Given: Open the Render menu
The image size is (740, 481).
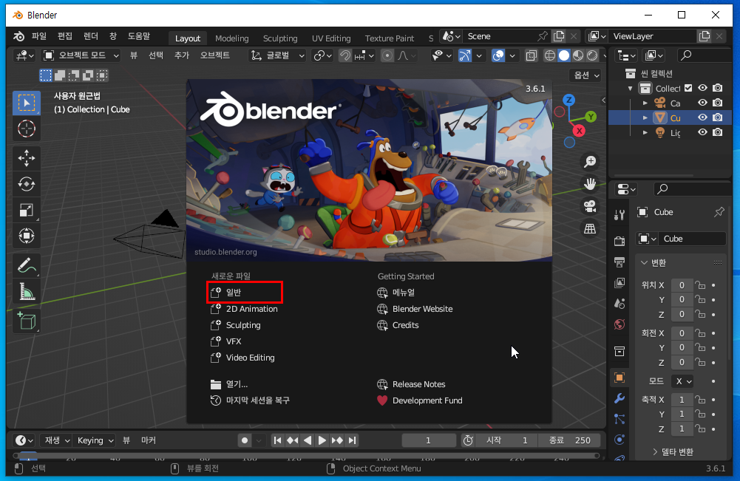Looking at the screenshot, I should pos(91,36).
